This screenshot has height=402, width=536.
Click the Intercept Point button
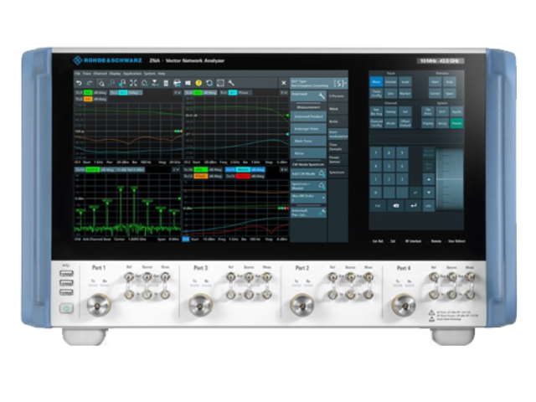pos(308,129)
